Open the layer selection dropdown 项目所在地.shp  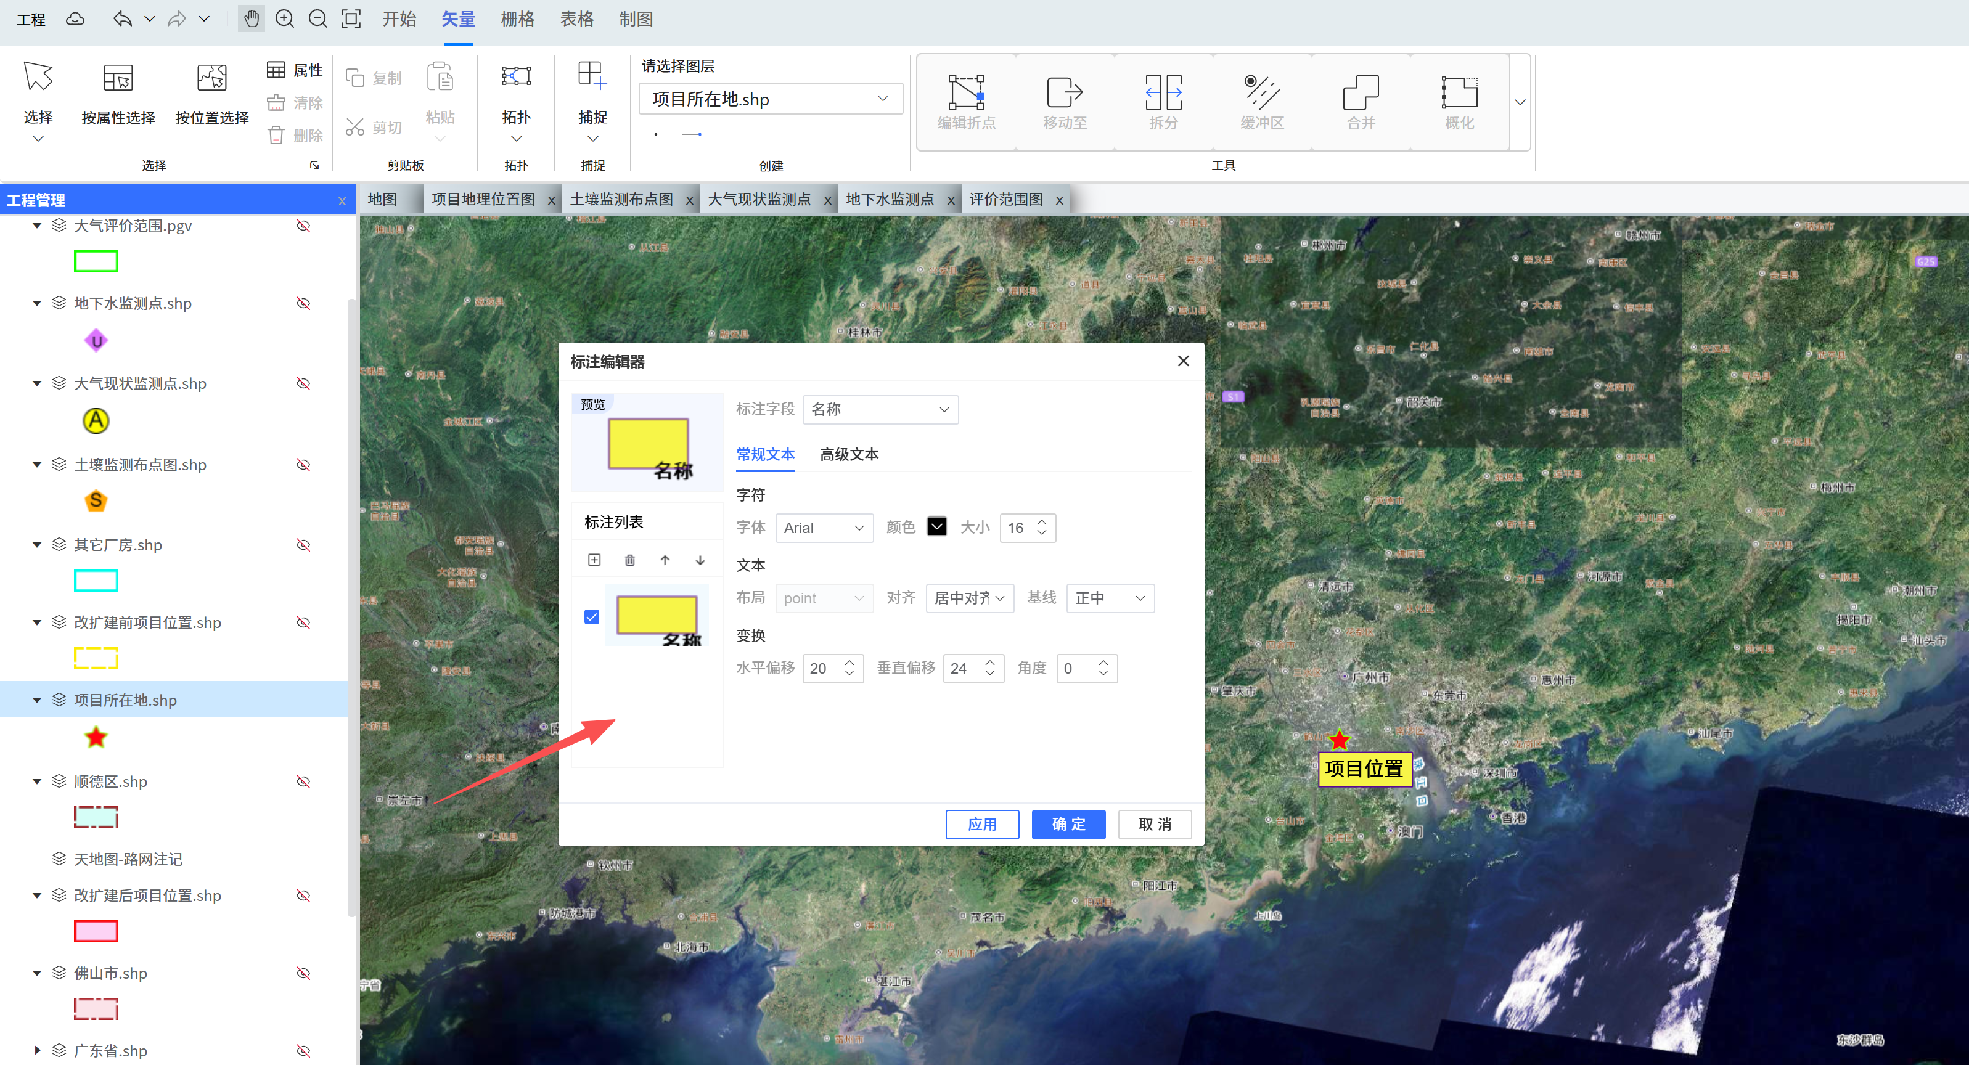point(771,99)
